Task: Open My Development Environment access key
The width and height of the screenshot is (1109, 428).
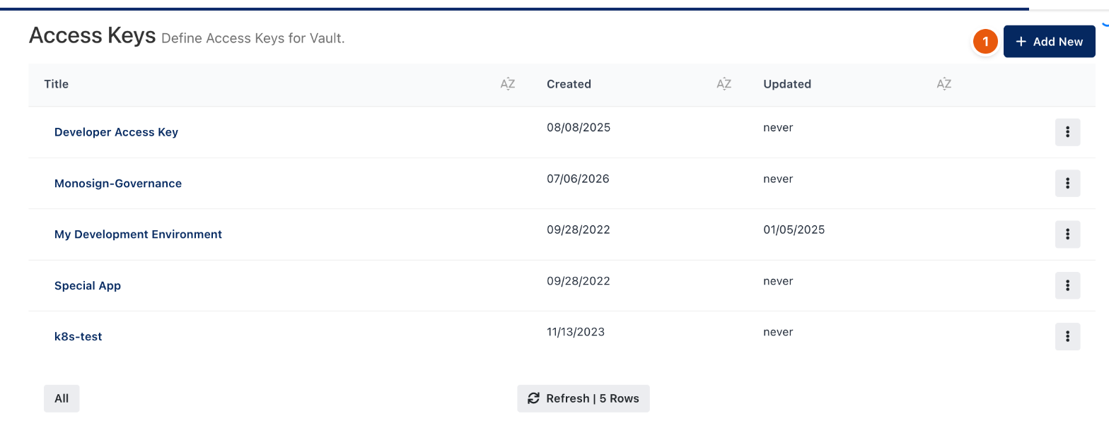Action: tap(138, 234)
